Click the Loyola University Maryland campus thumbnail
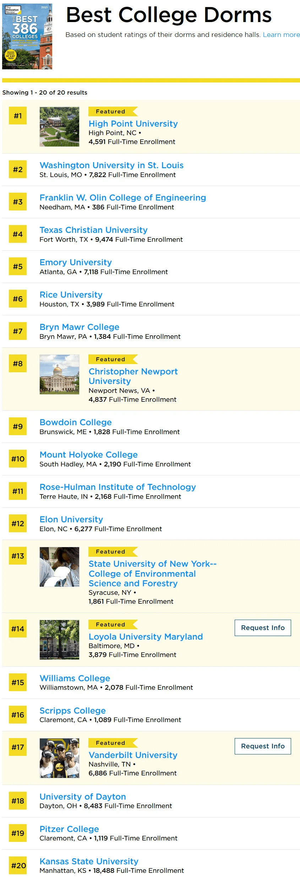Screen dimensions: 300x881 pos(59,640)
